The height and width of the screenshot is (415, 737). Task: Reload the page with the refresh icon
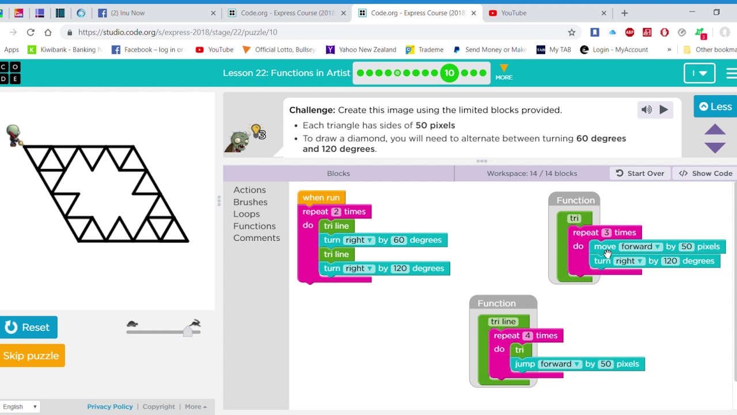(x=31, y=32)
